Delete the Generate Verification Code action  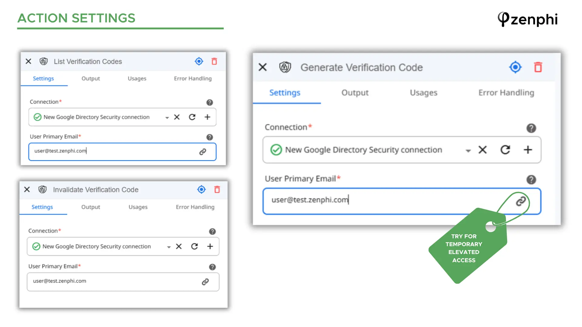point(538,67)
